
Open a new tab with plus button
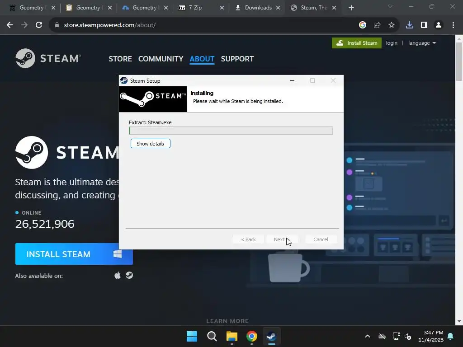pyautogui.click(x=351, y=8)
